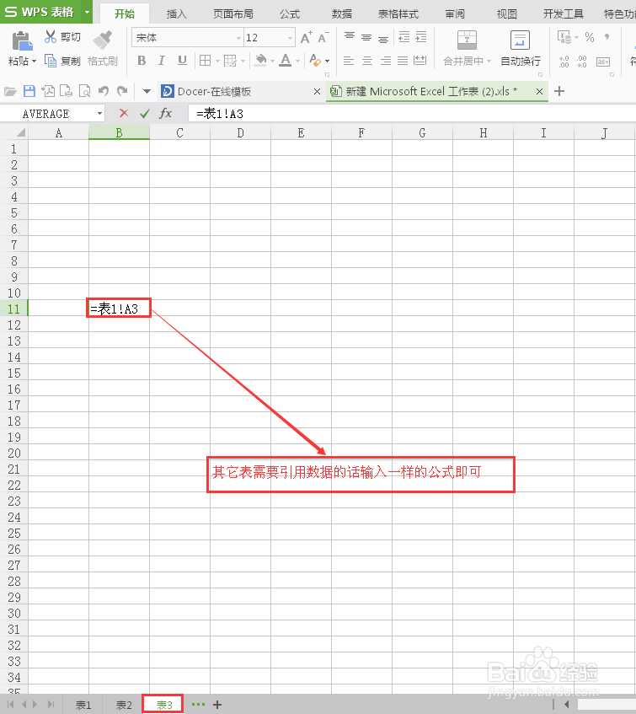Open file folder icon in quick toolbar
The image size is (636, 714).
[10, 92]
